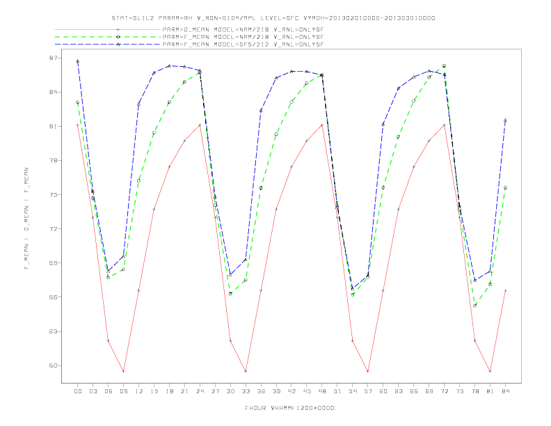The width and height of the screenshot is (551, 426).
Task: Click the 72 label on the y-axis
Action: 53,228
